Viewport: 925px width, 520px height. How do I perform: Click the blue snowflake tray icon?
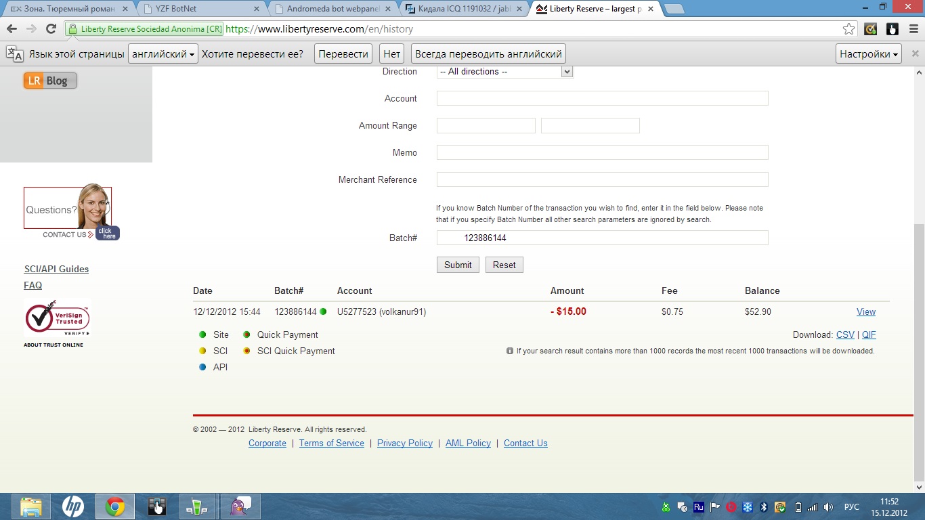[748, 507]
